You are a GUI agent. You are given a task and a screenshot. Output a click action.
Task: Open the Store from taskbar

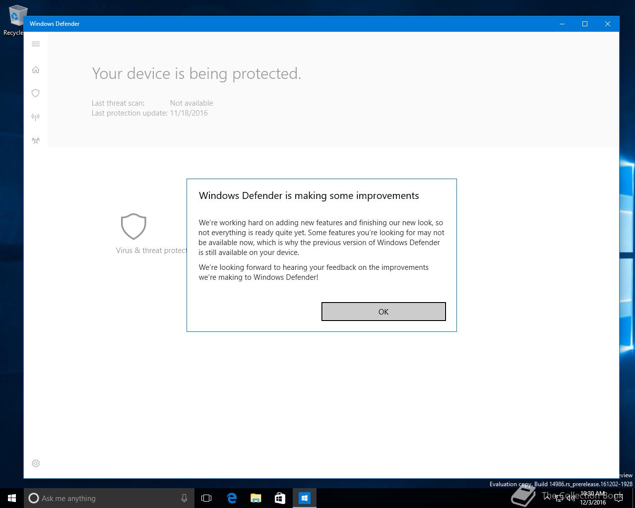point(280,498)
